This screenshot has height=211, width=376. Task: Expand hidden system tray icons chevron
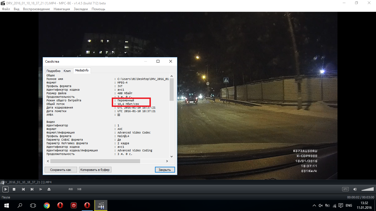pyautogui.click(x=314, y=206)
